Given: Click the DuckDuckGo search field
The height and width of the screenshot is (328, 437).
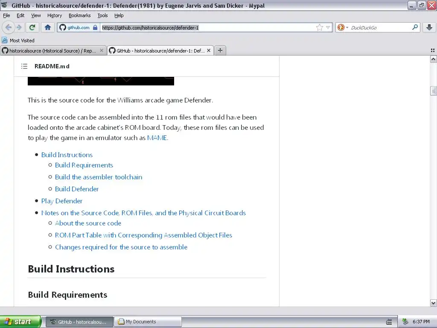Looking at the screenshot, I should (380, 27).
